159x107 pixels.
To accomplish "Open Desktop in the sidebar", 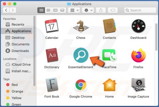I will [x=17, y=38].
